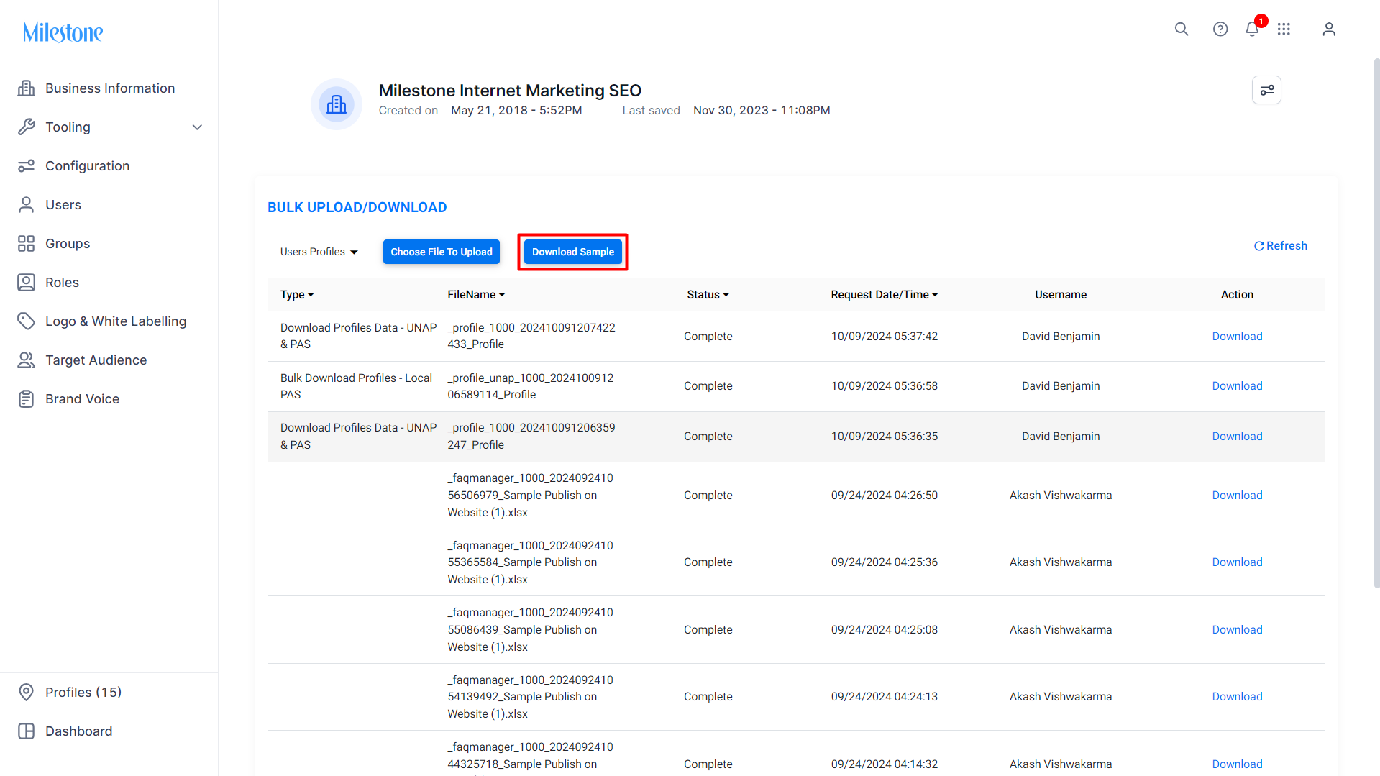Download the 05:36:35 request file
Viewport: 1380px width, 776px height.
click(1237, 437)
